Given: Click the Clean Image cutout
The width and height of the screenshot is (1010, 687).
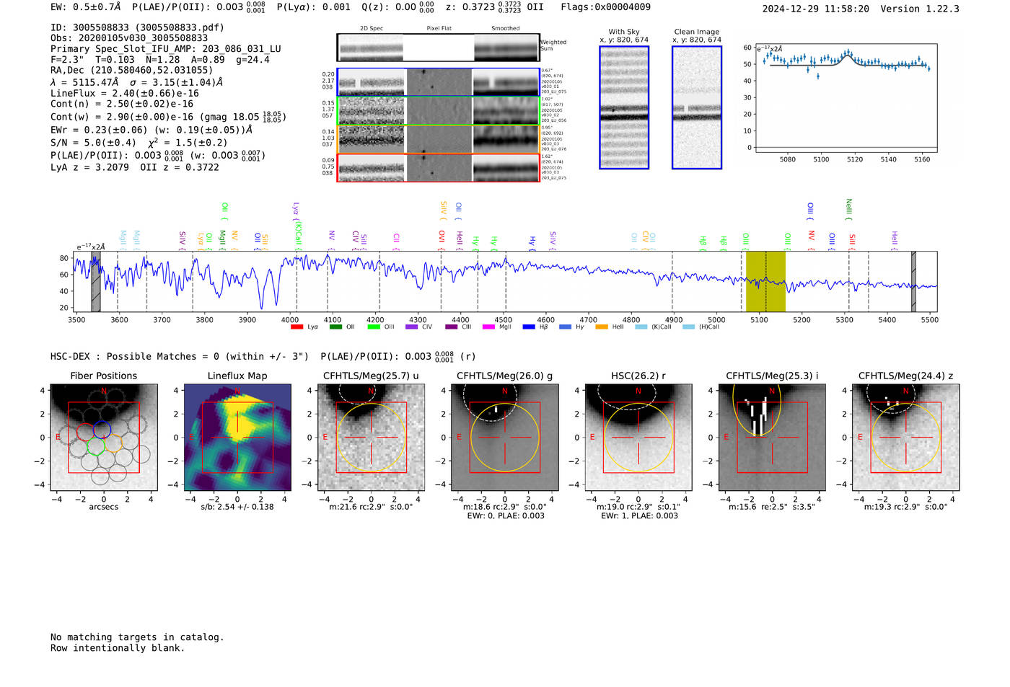Looking at the screenshot, I should [x=697, y=107].
